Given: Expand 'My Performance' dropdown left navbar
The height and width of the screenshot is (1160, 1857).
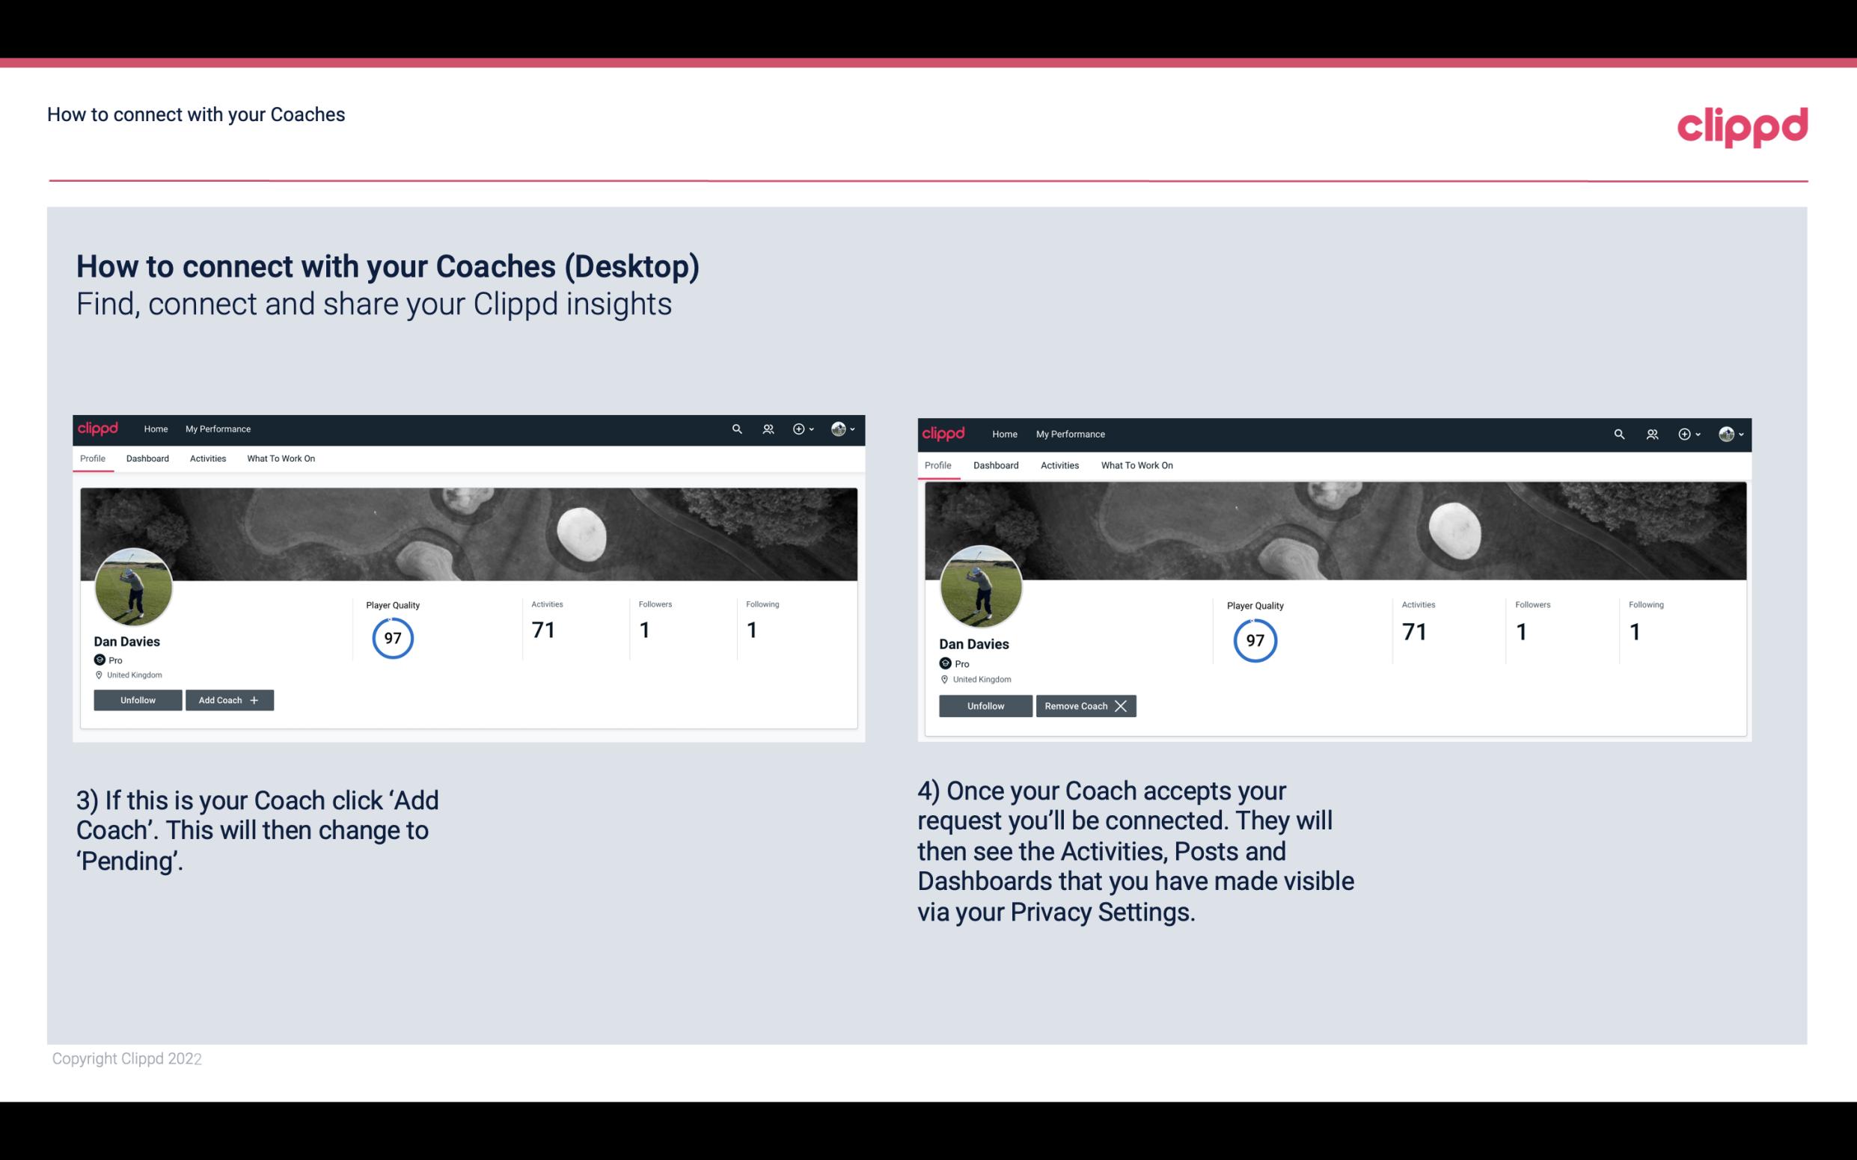Looking at the screenshot, I should tap(216, 429).
